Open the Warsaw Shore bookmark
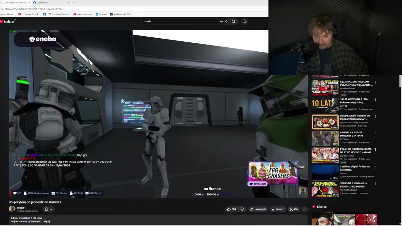Screen dimensions: 402x226 [x=29, y=14]
